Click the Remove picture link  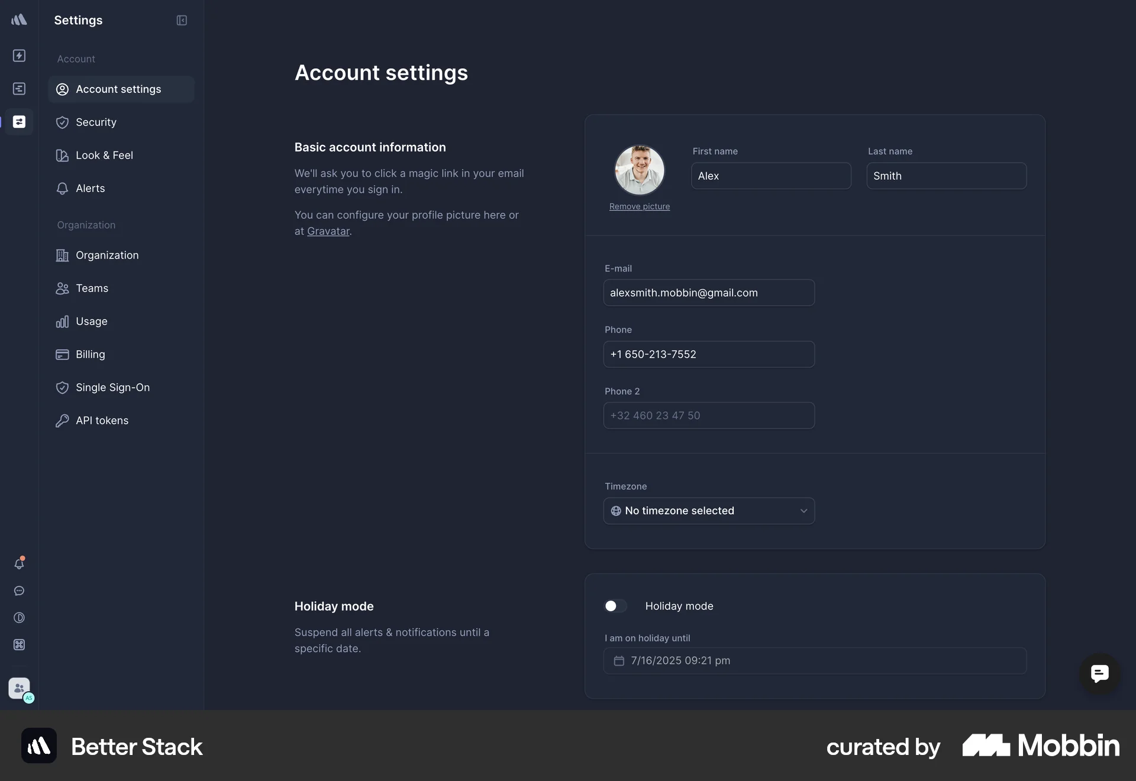point(640,206)
